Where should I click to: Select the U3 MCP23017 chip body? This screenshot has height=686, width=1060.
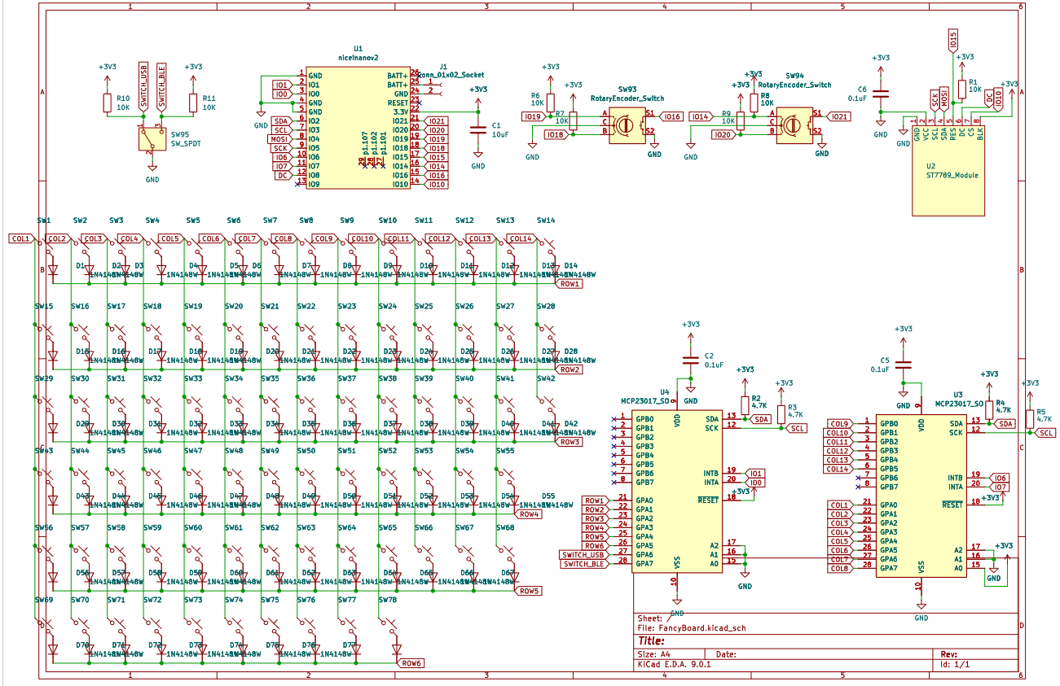point(920,495)
